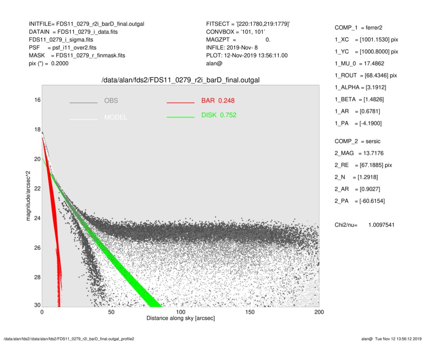Click the green DISK legend line sample
This screenshot has width=426, height=341.
181,117
